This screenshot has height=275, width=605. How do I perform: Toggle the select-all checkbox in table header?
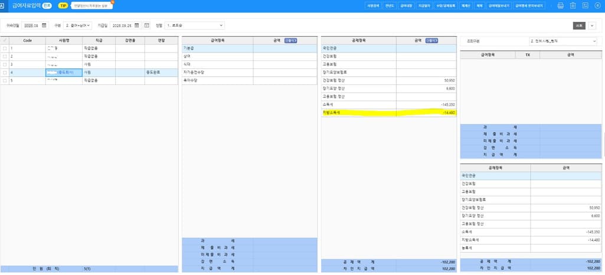point(5,40)
